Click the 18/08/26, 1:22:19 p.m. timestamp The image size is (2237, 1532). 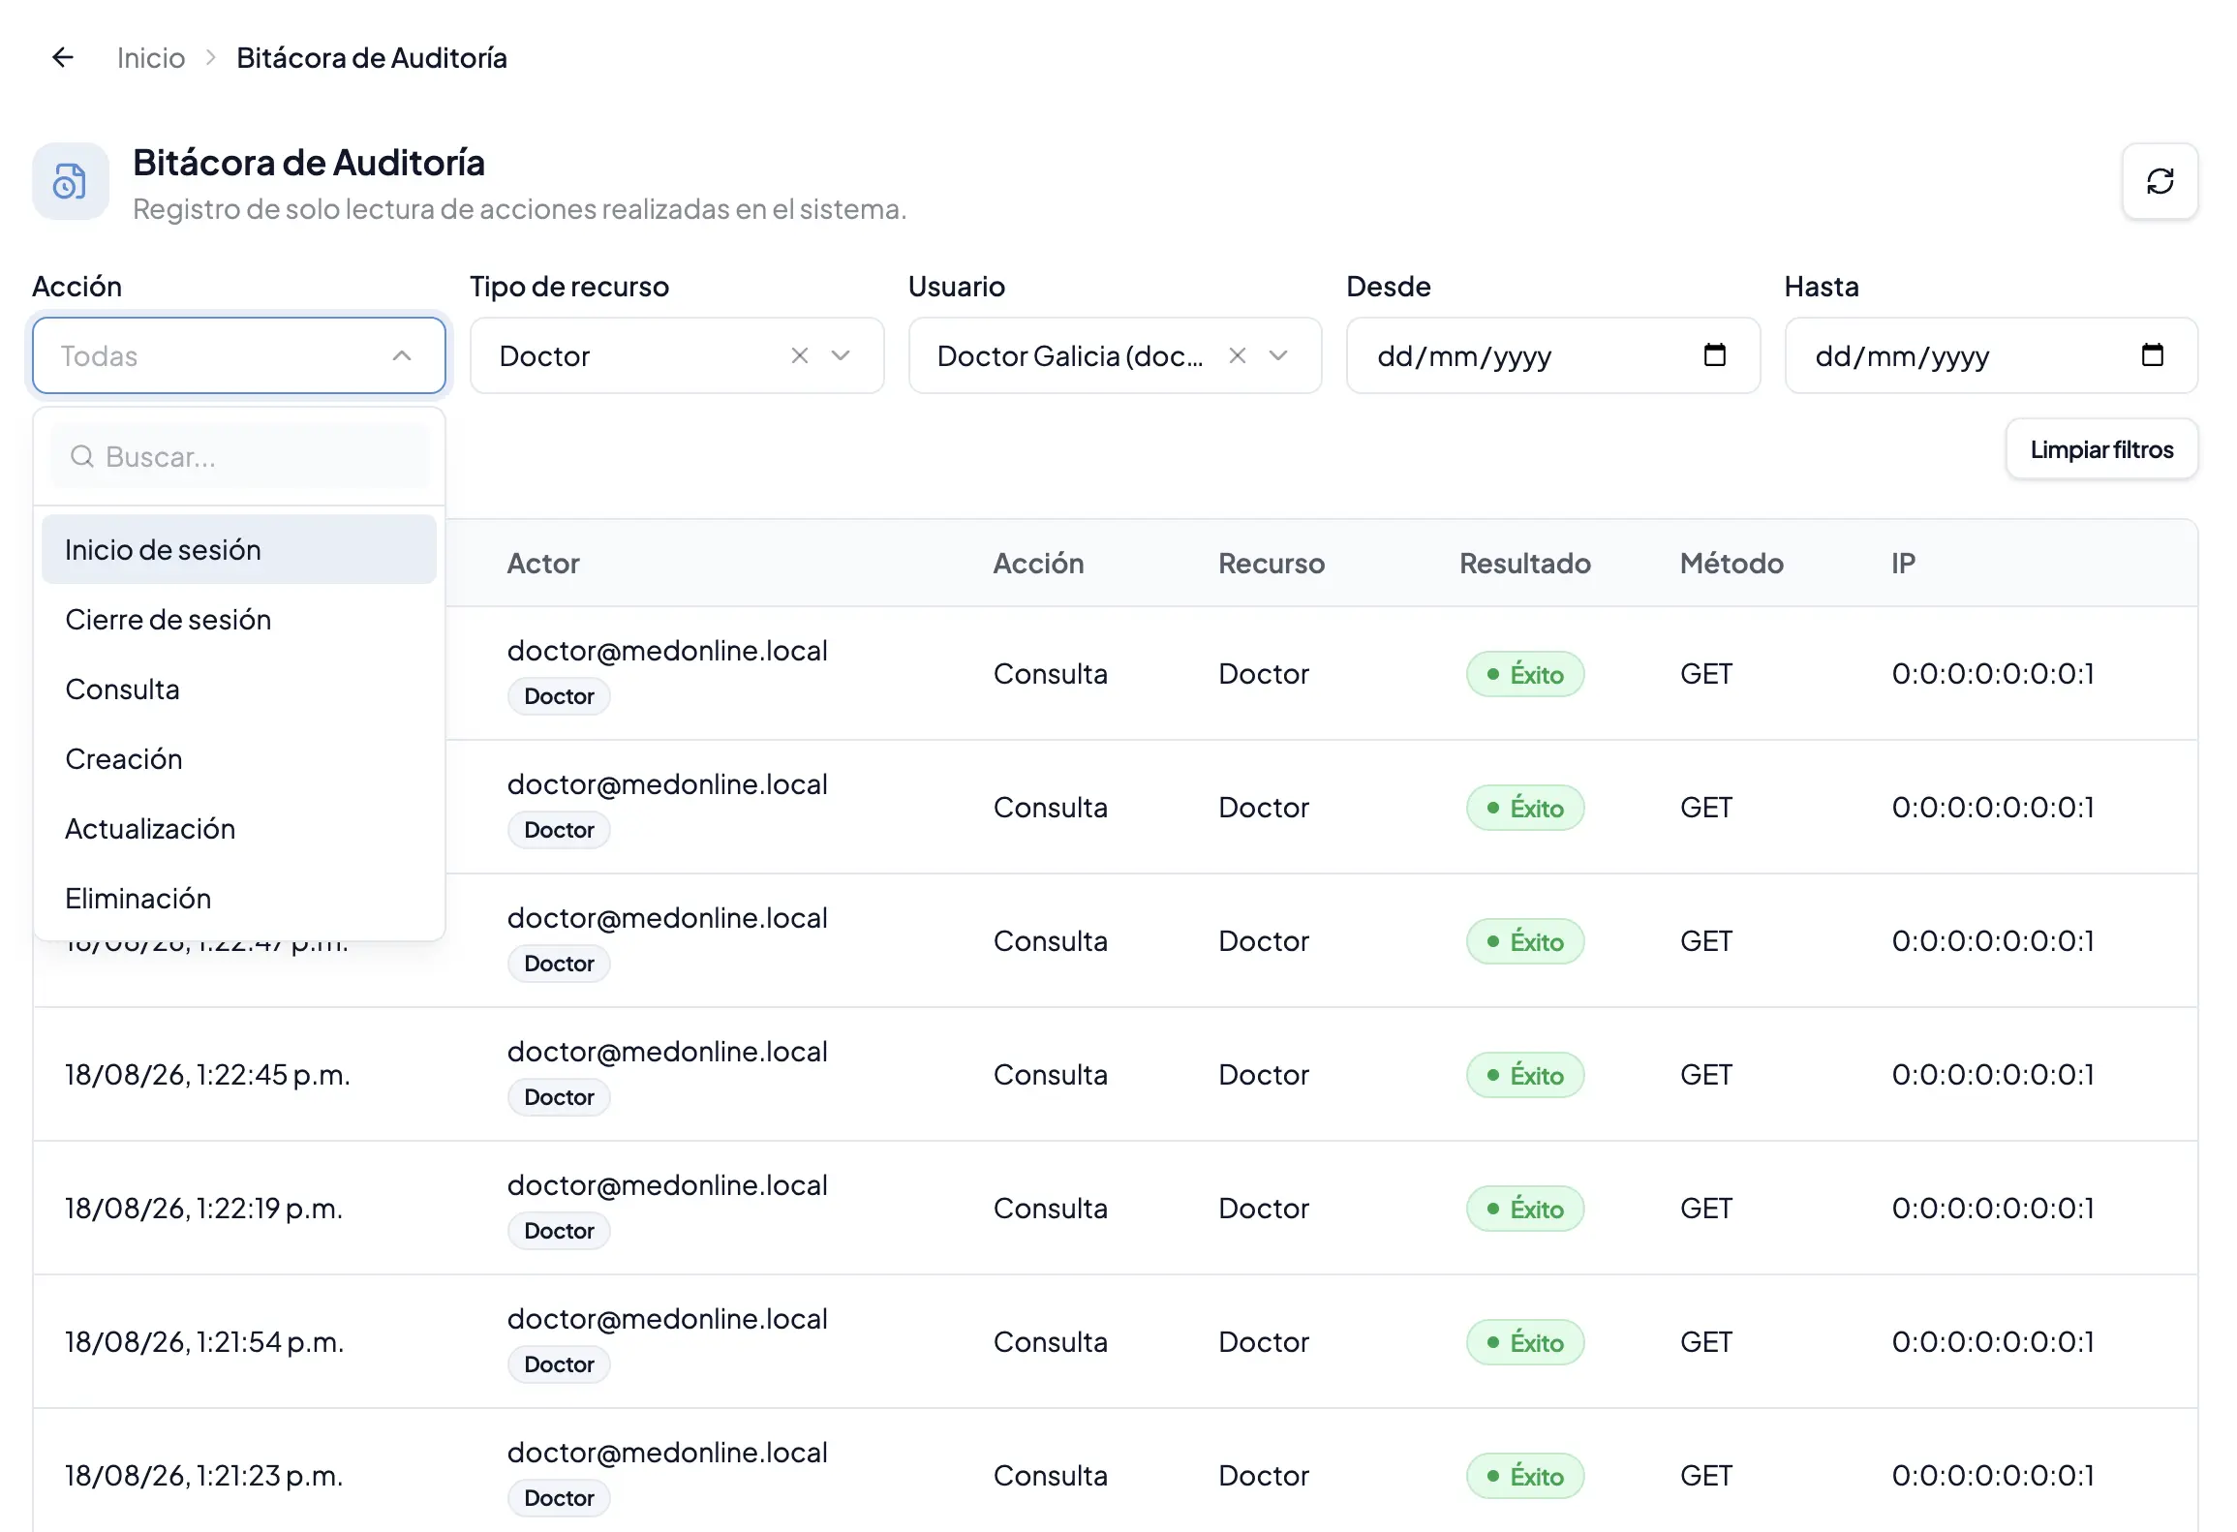(203, 1209)
